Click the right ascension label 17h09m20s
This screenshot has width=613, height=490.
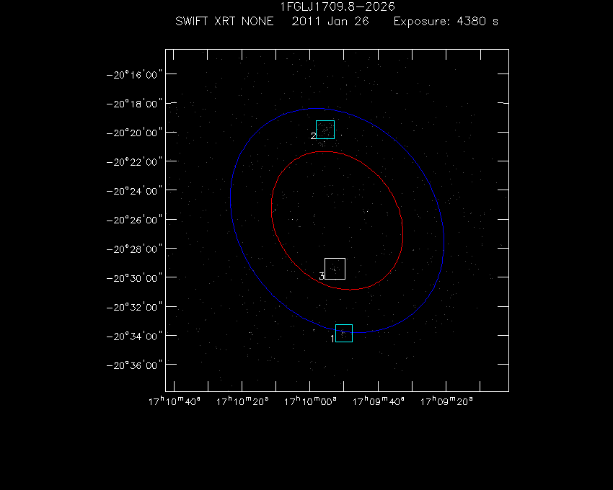coord(446,401)
